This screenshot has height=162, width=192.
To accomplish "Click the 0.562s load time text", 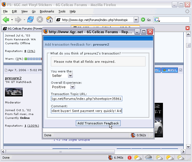I will [x=141, y=135].
